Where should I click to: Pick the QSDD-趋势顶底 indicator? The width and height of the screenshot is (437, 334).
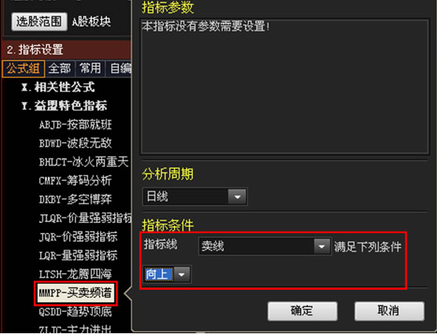pos(76,311)
